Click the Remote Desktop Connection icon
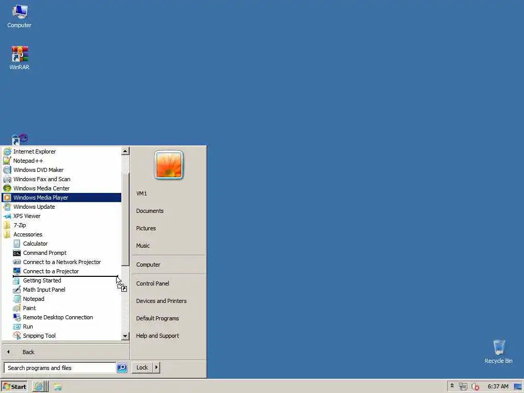 coord(17,317)
